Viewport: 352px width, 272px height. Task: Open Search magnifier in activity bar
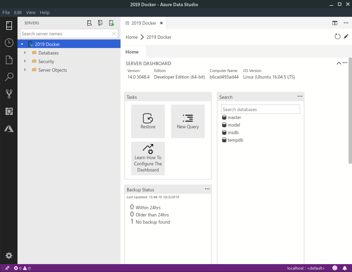[x=9, y=77]
